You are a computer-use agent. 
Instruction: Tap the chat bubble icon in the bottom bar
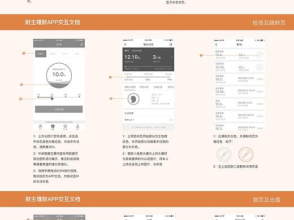pos(65,126)
